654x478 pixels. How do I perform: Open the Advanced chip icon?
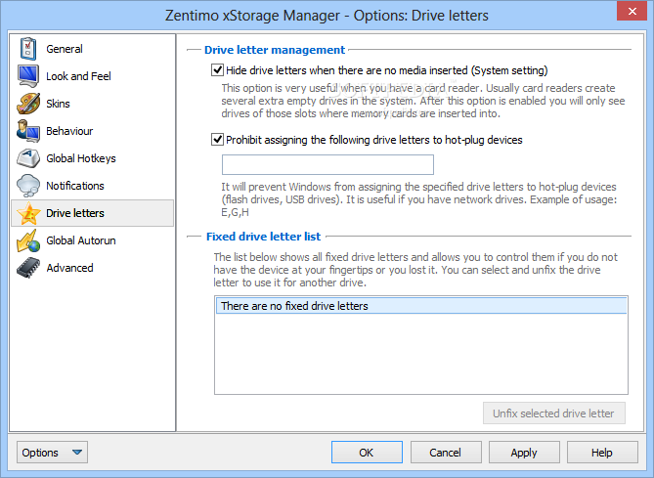28,268
